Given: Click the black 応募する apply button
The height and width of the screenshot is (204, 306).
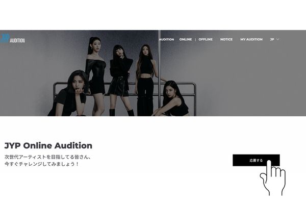Looking at the screenshot, I should pos(256,160).
